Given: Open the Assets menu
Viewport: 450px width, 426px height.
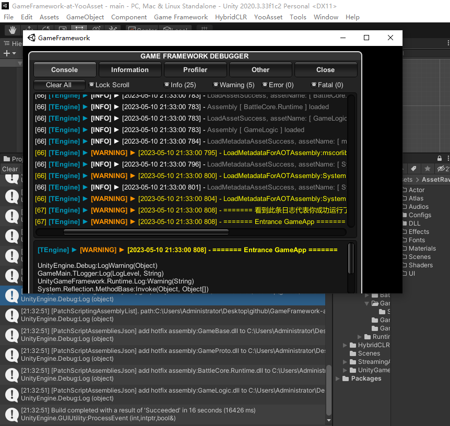Looking at the screenshot, I should tap(49, 17).
